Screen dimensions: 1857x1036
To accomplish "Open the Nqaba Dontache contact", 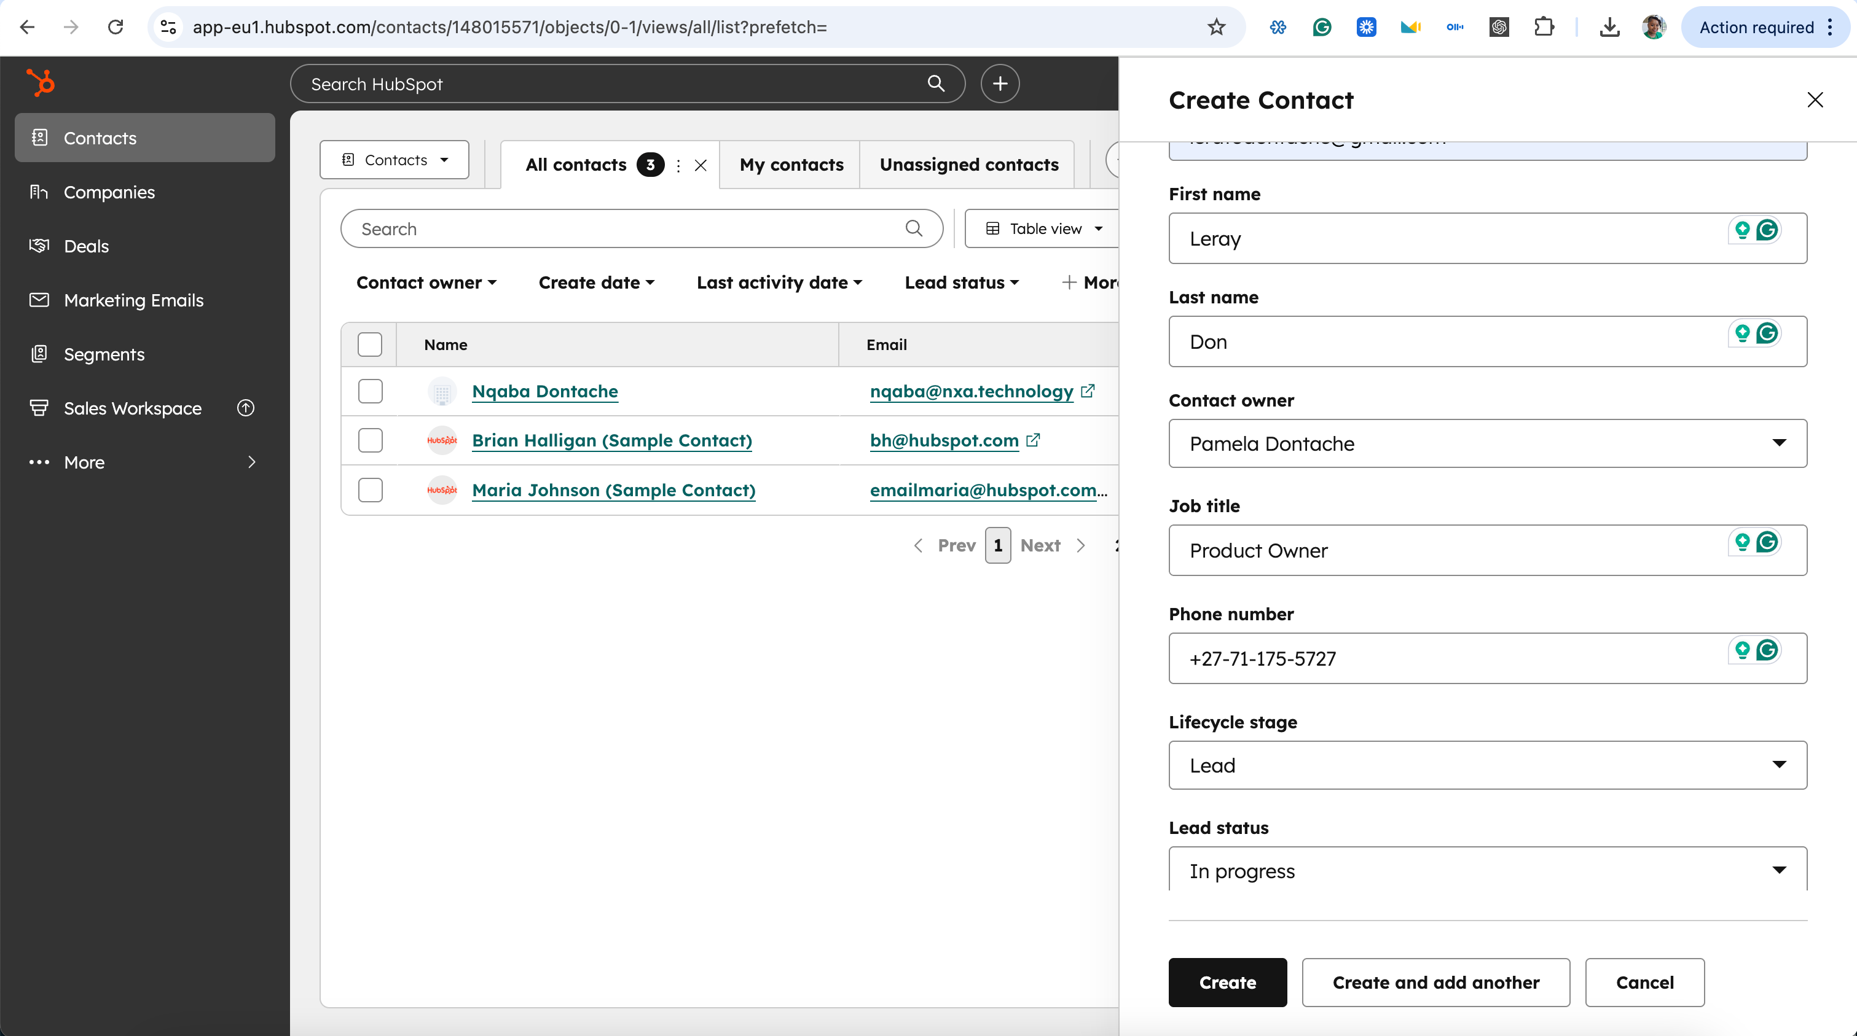I will pos(545,391).
